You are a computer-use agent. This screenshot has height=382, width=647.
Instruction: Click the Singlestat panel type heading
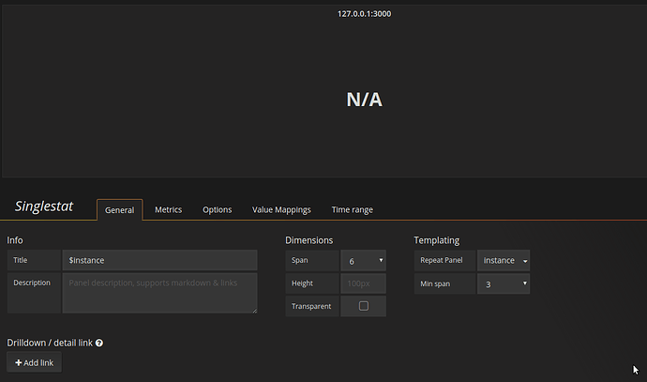(x=44, y=206)
